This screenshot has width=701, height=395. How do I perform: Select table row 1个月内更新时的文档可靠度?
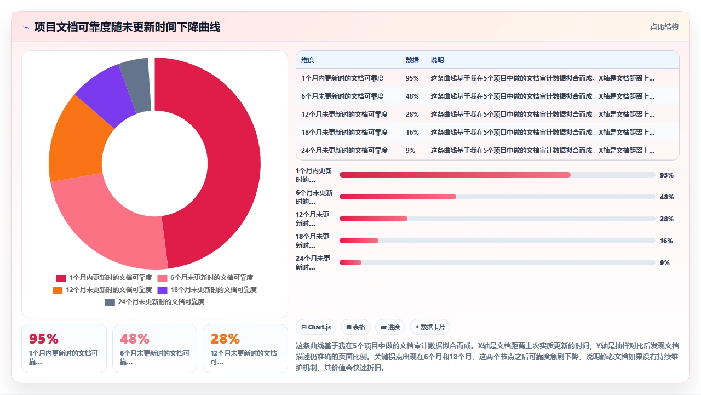pyautogui.click(x=487, y=78)
